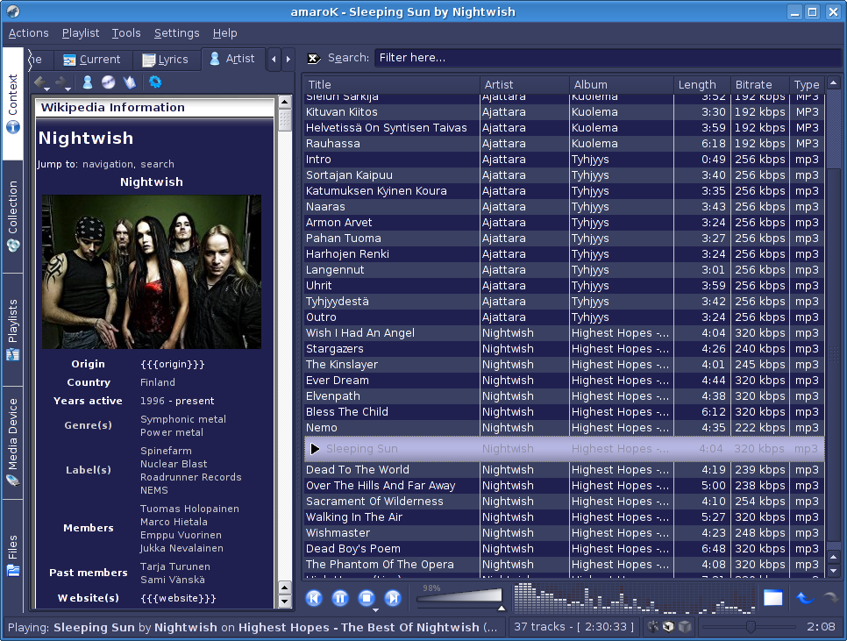Open the Context sidebar tab
Viewport: 847px width, 641px height.
tap(12, 103)
